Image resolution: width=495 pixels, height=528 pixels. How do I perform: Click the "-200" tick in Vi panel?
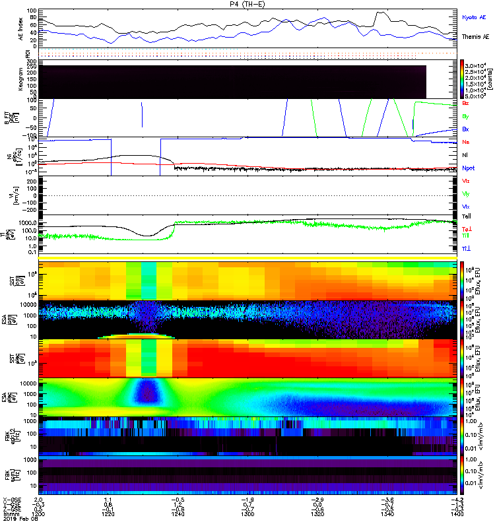click(x=30, y=210)
